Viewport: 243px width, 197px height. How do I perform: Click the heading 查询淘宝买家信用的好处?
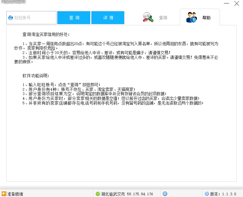pyautogui.click(x=46, y=34)
